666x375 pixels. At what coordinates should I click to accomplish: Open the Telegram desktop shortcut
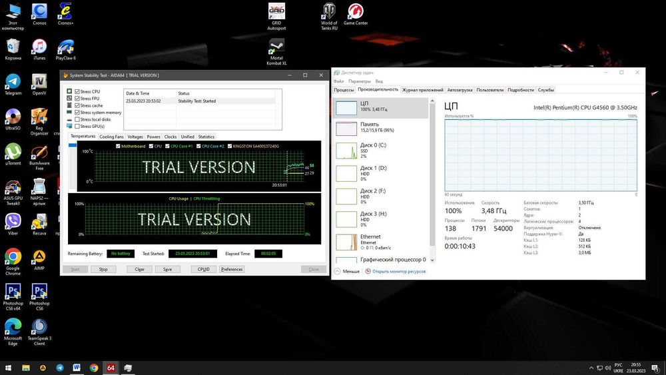[x=13, y=84]
